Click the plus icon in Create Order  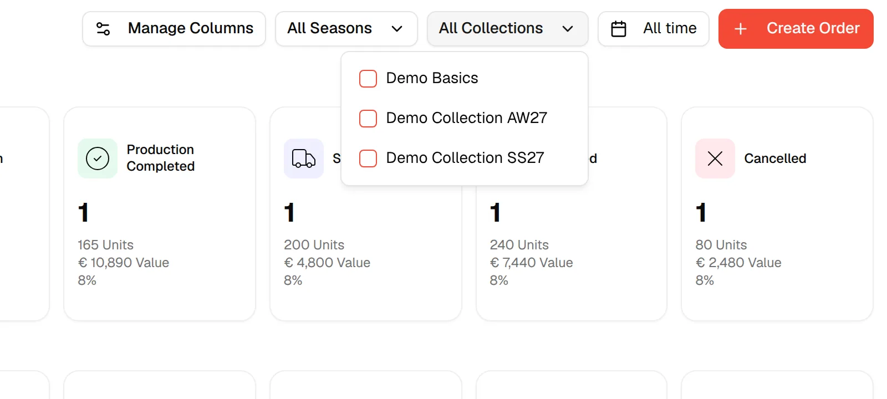coord(741,29)
